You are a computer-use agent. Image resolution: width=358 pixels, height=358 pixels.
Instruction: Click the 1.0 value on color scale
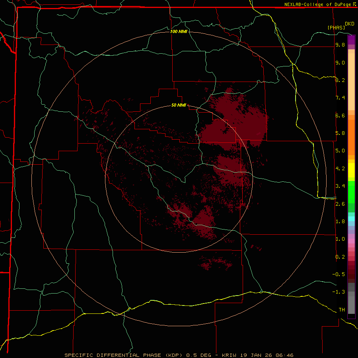[x=340, y=239]
